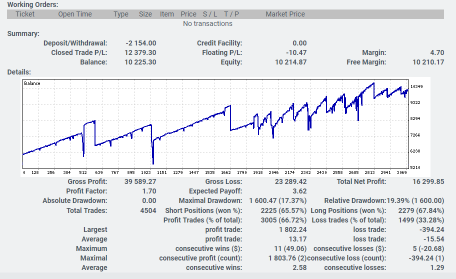Select the Open Time column header

tap(75, 14)
